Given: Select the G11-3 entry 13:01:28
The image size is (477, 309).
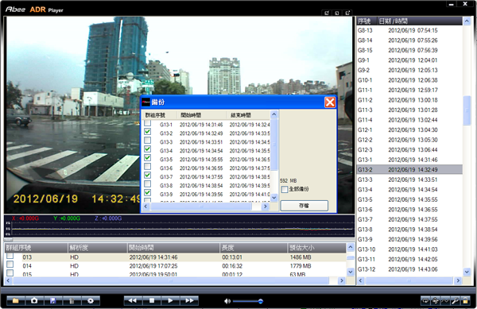Looking at the screenshot, I should pyautogui.click(x=409, y=110).
